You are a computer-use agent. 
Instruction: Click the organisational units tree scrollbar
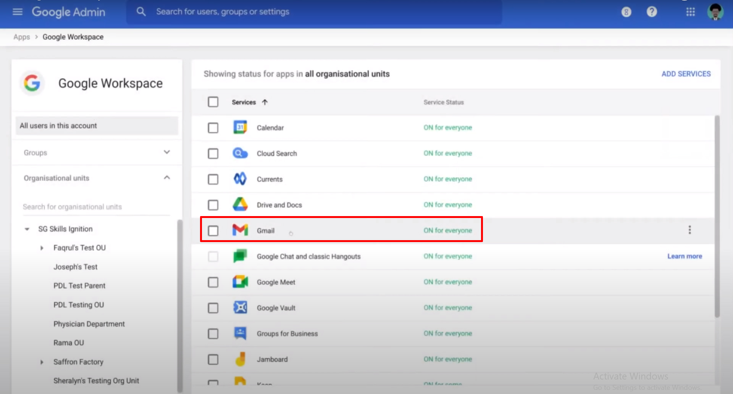(x=179, y=305)
